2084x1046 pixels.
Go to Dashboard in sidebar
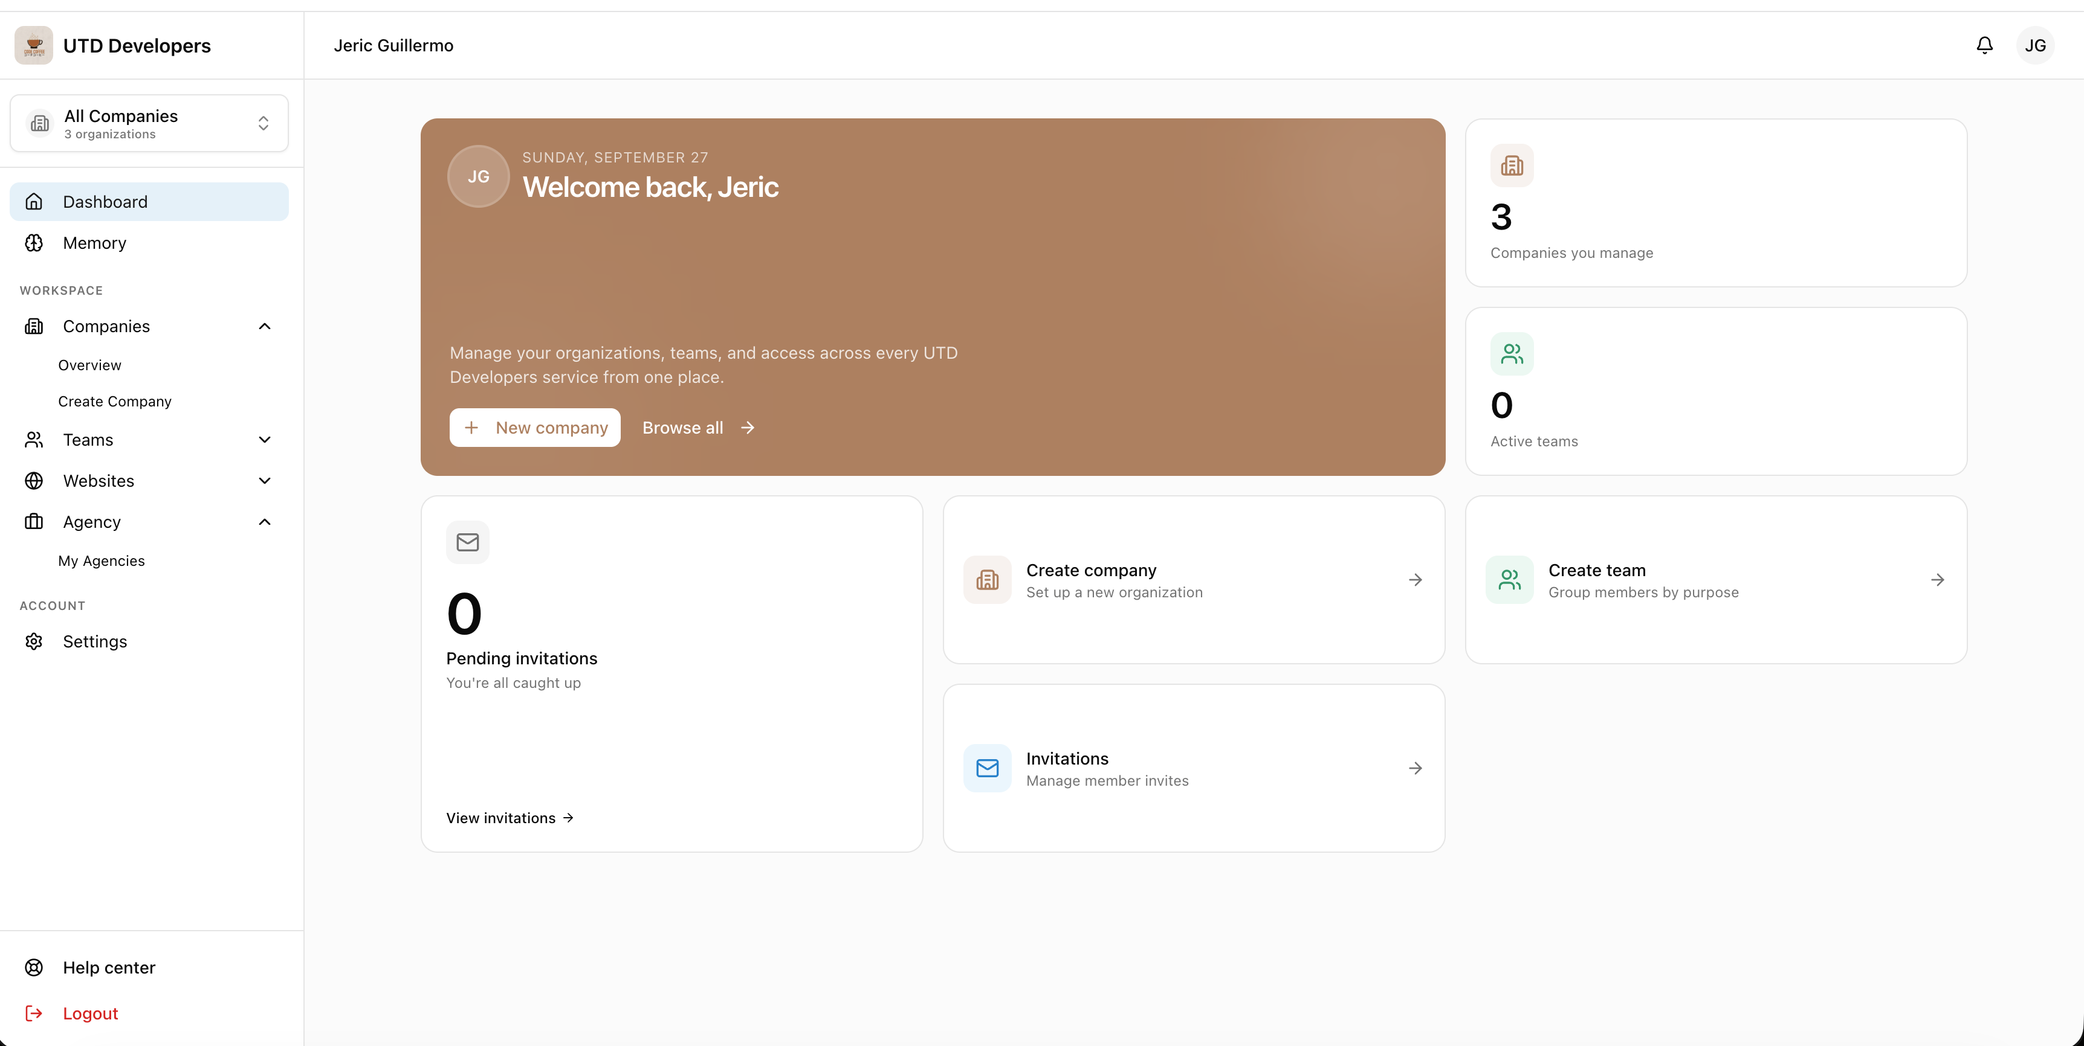tap(149, 201)
